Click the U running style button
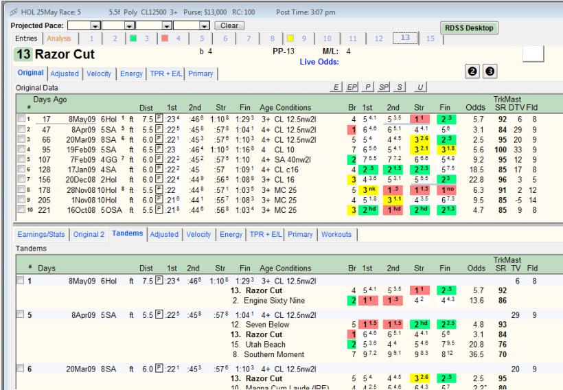563x390 pixels. click(420, 87)
